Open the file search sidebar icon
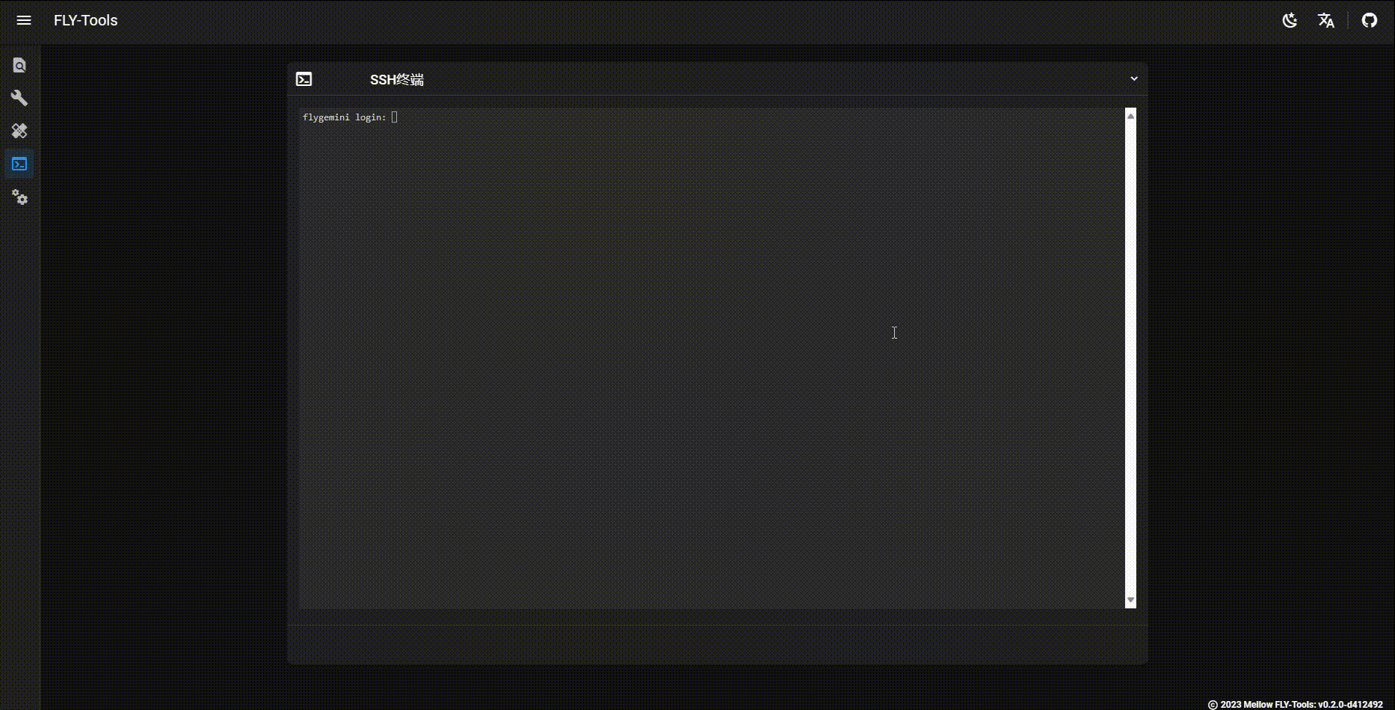1395x710 pixels. 19,66
